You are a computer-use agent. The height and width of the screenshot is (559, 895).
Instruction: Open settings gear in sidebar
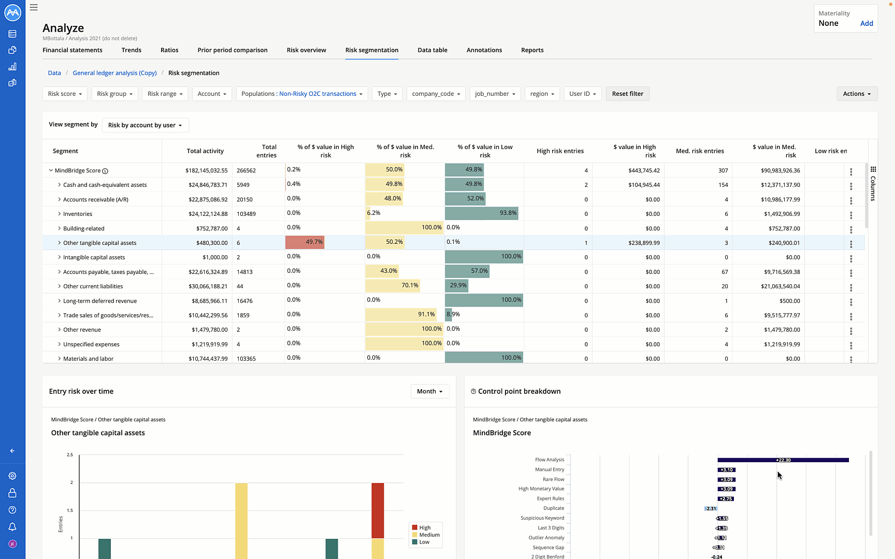pos(12,476)
